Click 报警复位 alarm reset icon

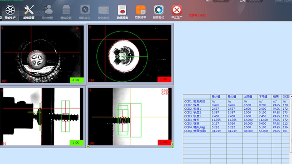159,10
